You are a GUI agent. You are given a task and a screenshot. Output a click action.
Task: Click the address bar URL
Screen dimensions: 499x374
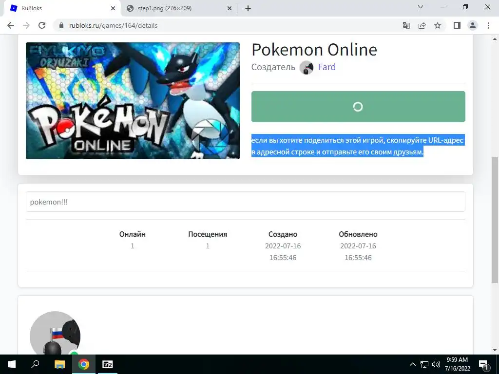tap(113, 25)
